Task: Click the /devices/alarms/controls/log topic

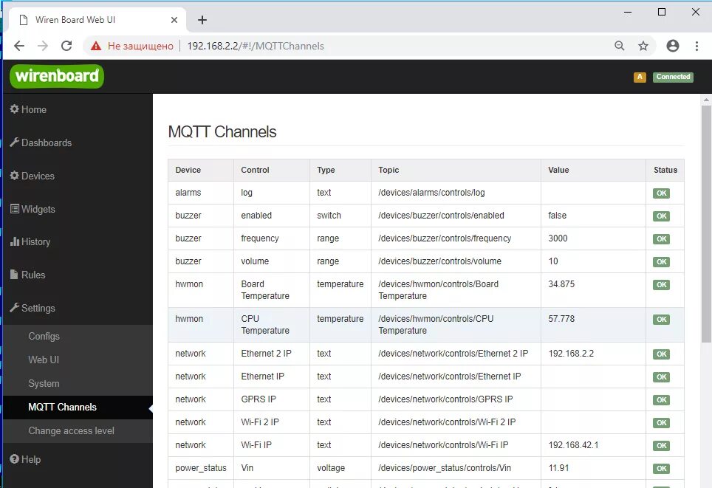Action: pyautogui.click(x=431, y=193)
